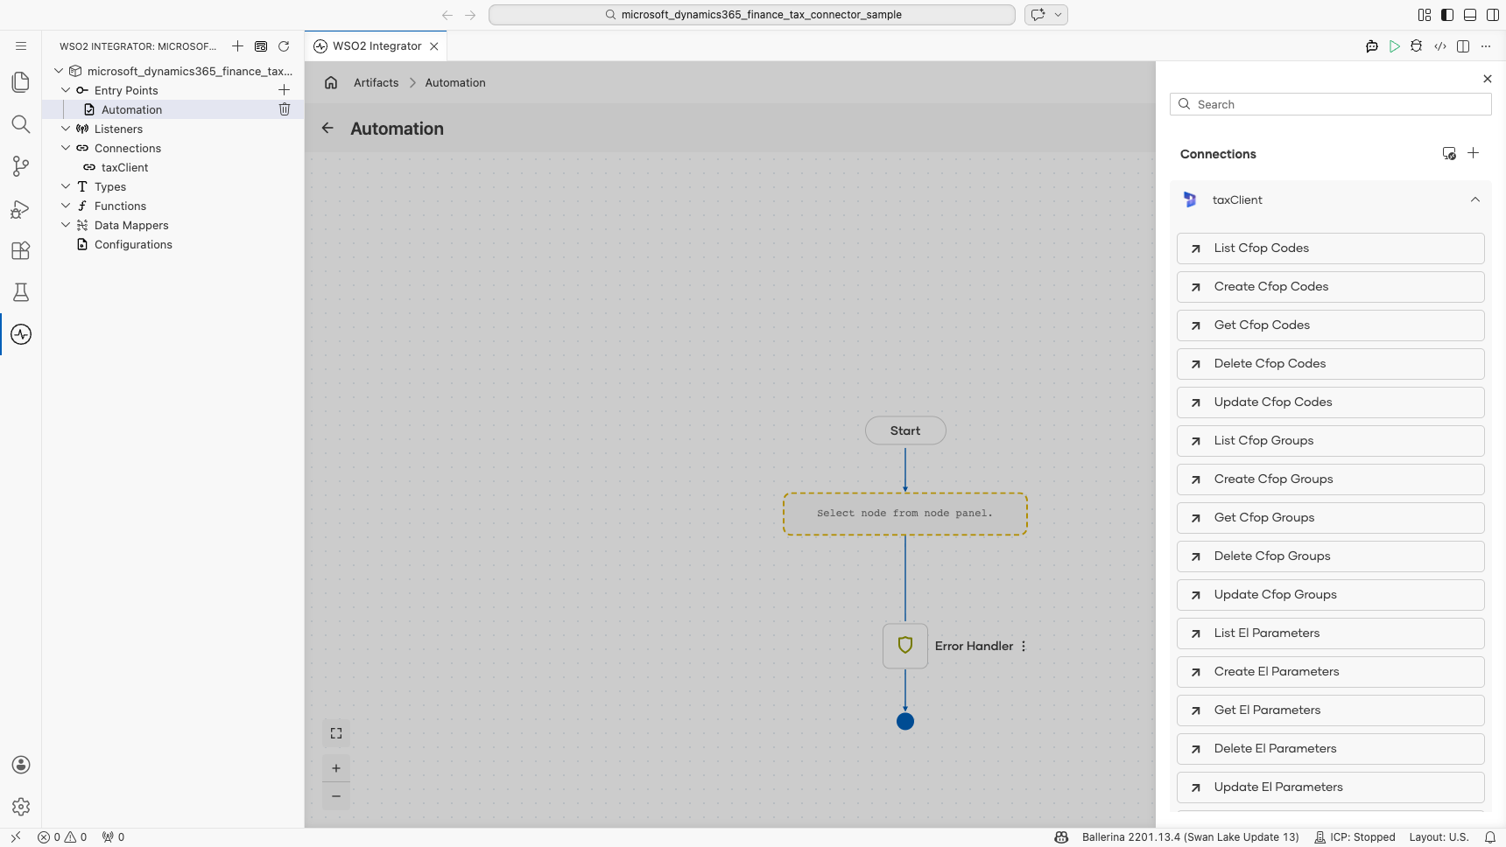Run the integration with play icon
The height and width of the screenshot is (847, 1506).
click(x=1395, y=46)
